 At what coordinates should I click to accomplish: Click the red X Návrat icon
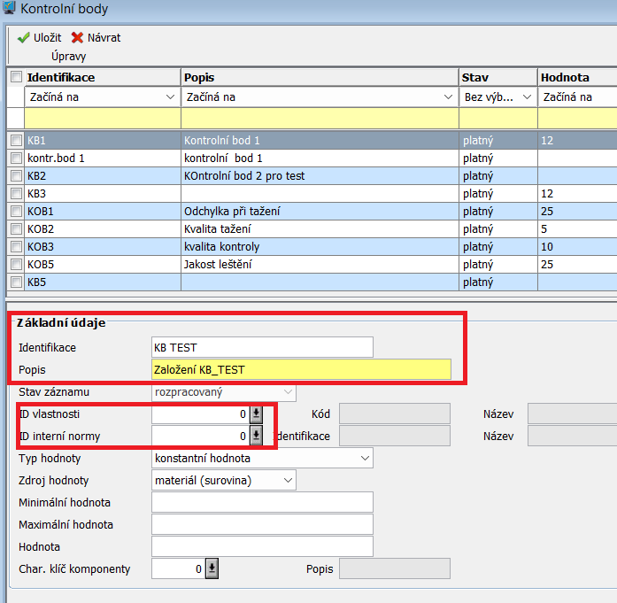(x=77, y=38)
